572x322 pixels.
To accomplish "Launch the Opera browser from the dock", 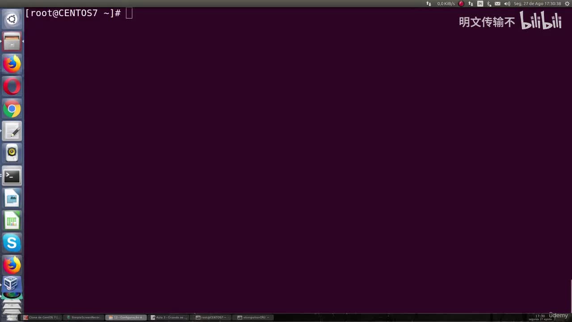I will coord(12,86).
